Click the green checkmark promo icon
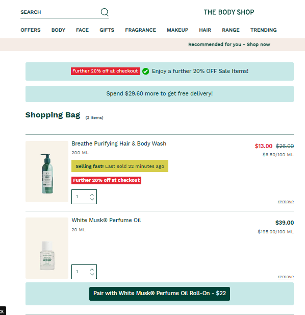 pos(146,71)
